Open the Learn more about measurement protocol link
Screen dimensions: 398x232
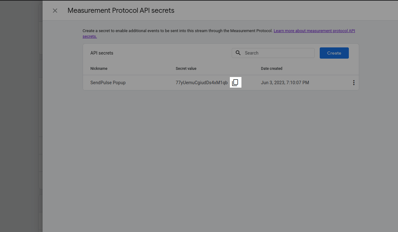click(314, 31)
